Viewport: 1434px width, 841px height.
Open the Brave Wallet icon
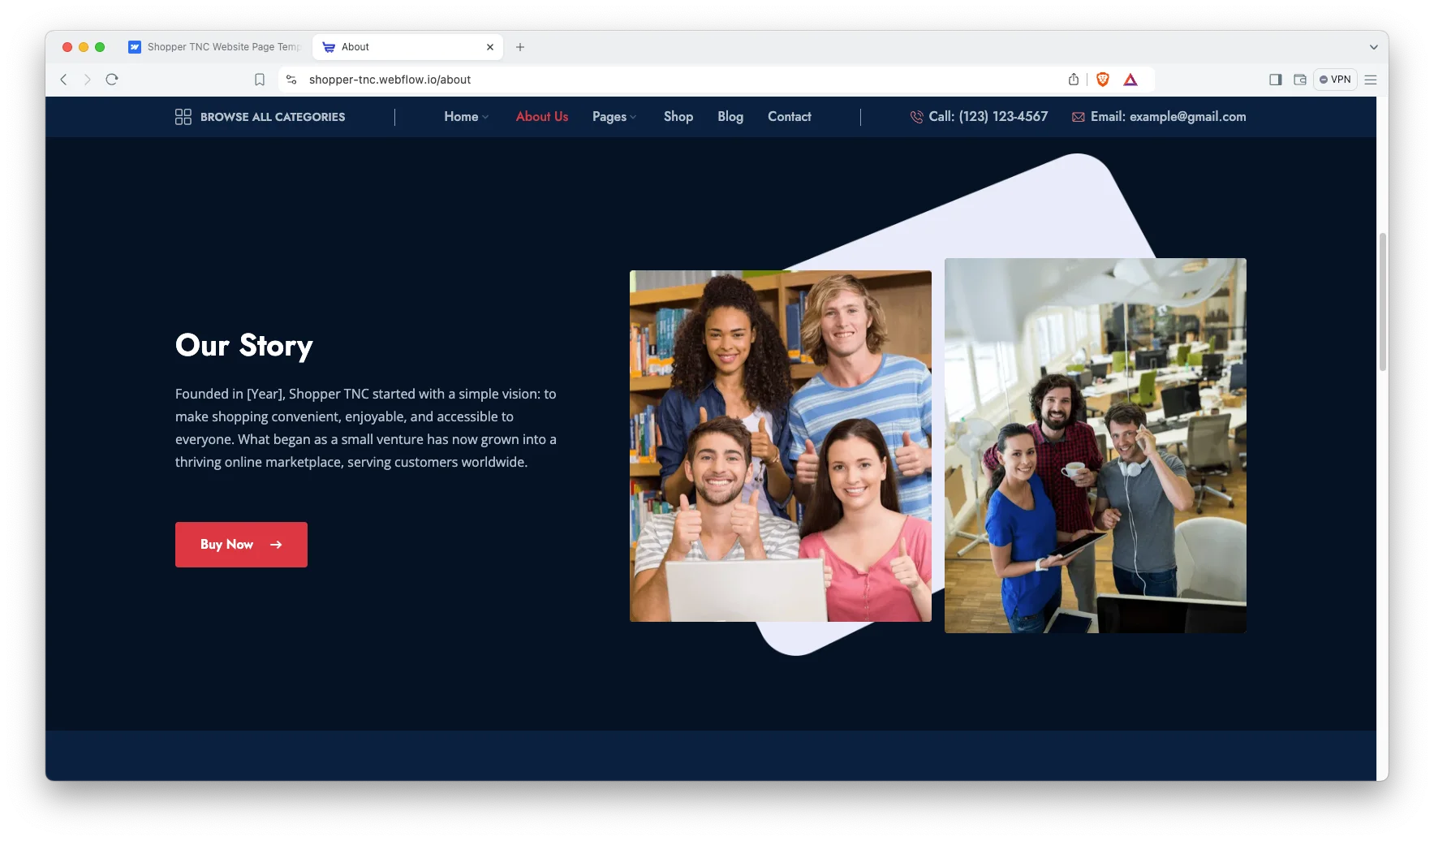(x=1300, y=80)
